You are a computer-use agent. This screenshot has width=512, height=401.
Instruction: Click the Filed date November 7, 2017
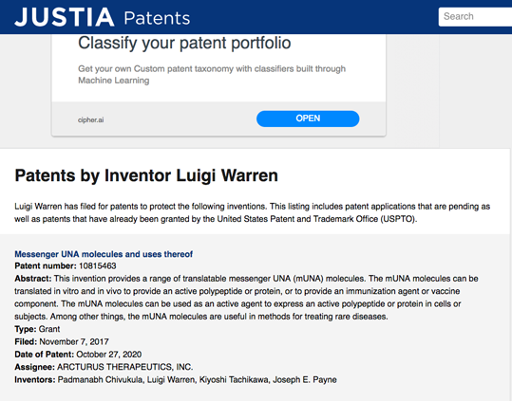(x=74, y=341)
